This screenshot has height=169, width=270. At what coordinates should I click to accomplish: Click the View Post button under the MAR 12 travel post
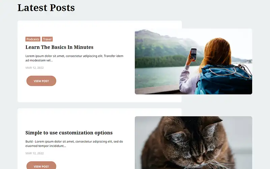(41, 81)
